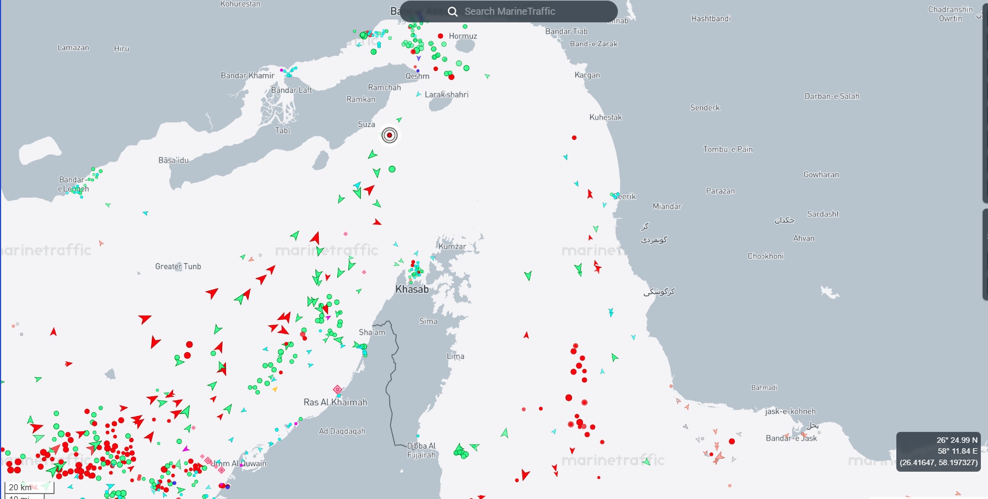Select the Chookhoni label
The width and height of the screenshot is (988, 499).
766,256
